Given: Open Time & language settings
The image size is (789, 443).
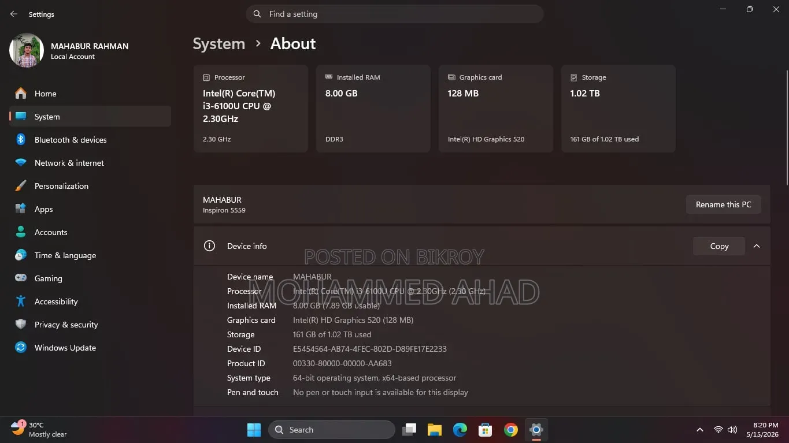Looking at the screenshot, I should [90, 255].
